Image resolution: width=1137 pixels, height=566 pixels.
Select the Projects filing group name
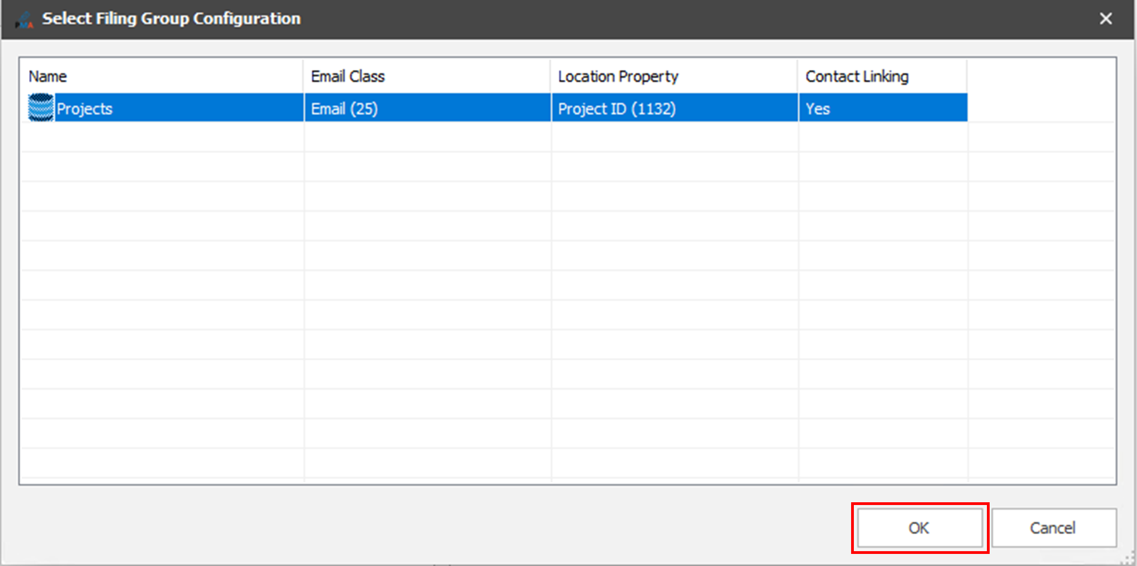pos(85,109)
